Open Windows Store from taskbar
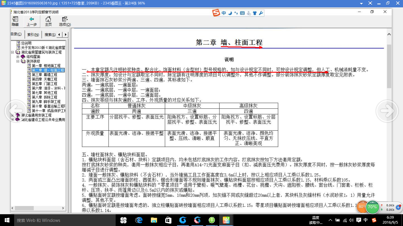Viewport: 403px width, 226px height. tap(168, 220)
